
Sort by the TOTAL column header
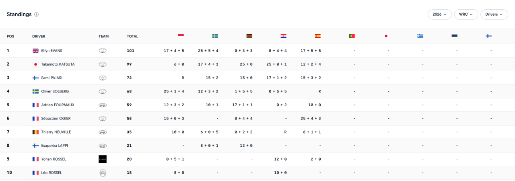(132, 36)
